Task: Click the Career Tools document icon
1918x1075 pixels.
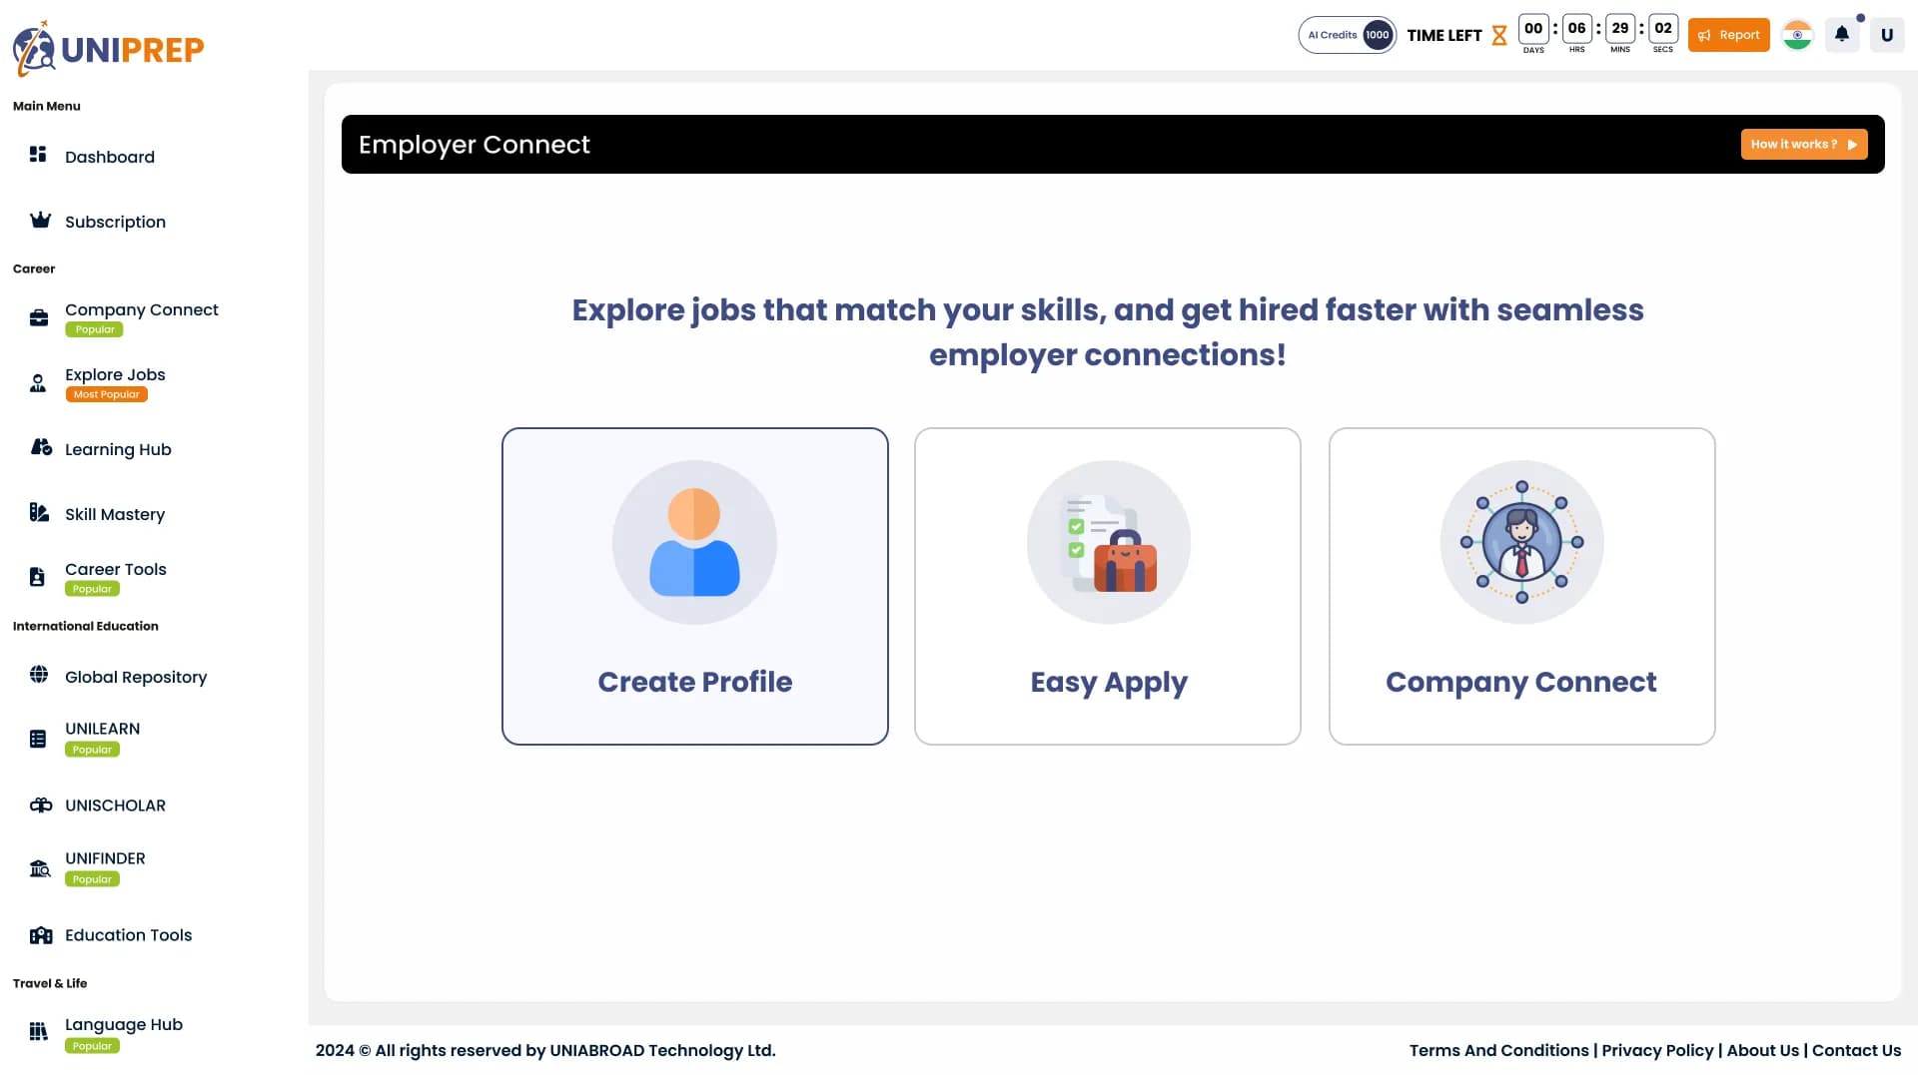Action: point(37,577)
